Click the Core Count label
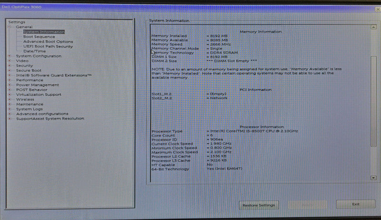Viewport: 381px width, 220px height. click(163, 135)
